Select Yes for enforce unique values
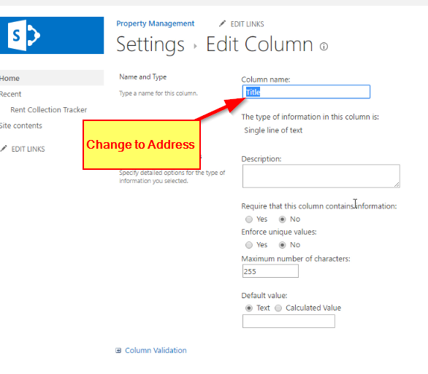The width and height of the screenshot is (428, 374). (249, 245)
